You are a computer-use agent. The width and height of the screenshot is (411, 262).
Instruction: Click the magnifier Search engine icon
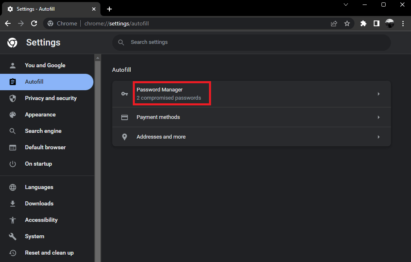click(13, 131)
